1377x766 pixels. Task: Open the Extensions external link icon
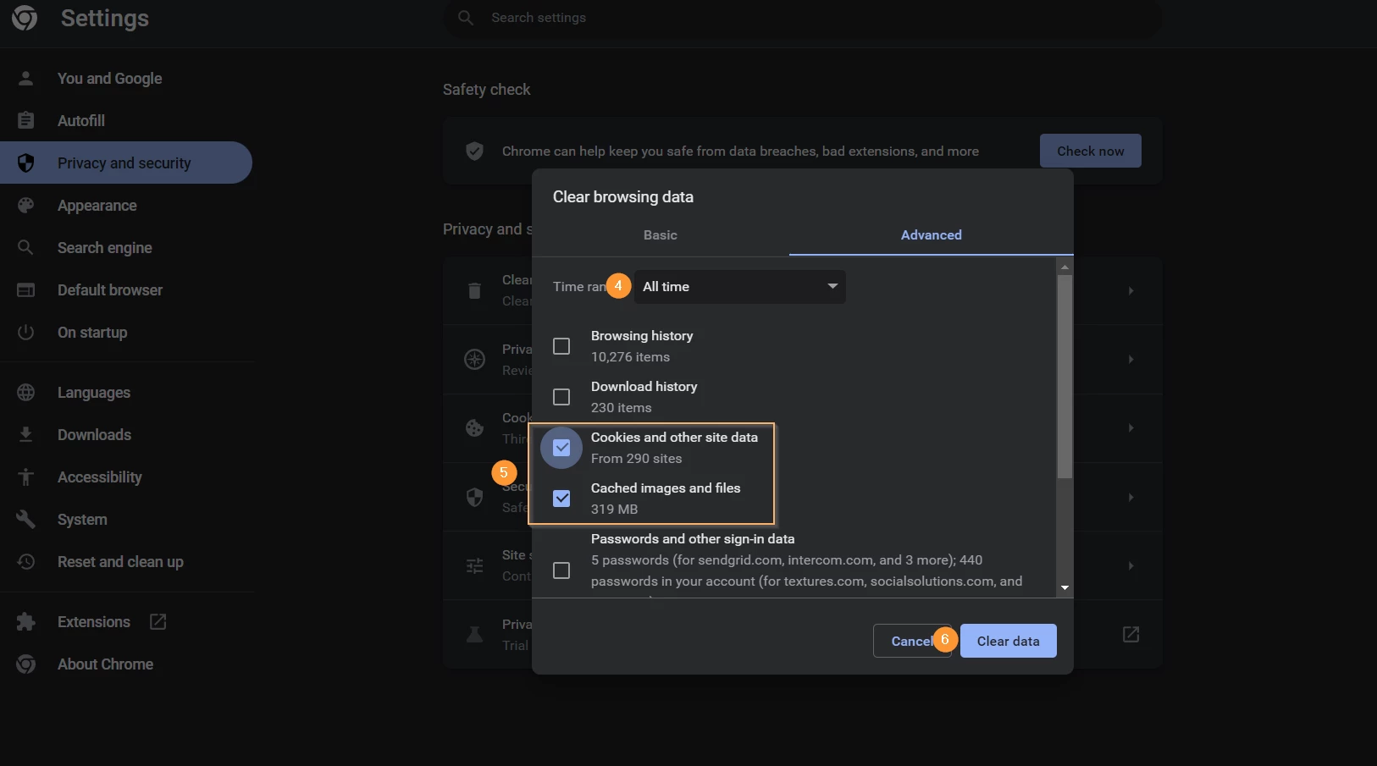[x=158, y=622]
